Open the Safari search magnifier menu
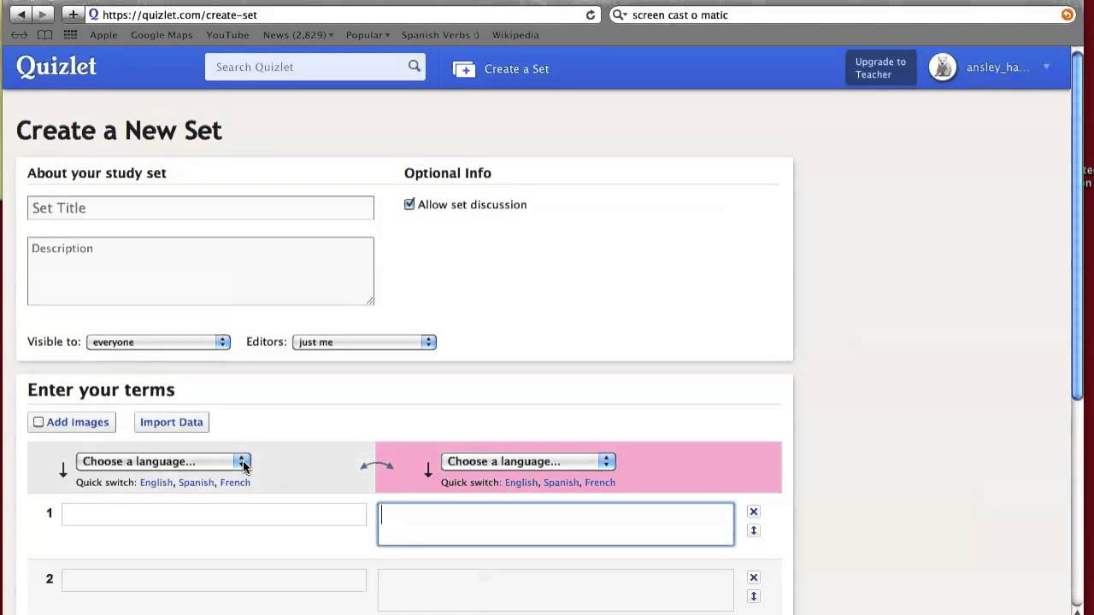Image resolution: width=1094 pixels, height=615 pixels. click(621, 15)
